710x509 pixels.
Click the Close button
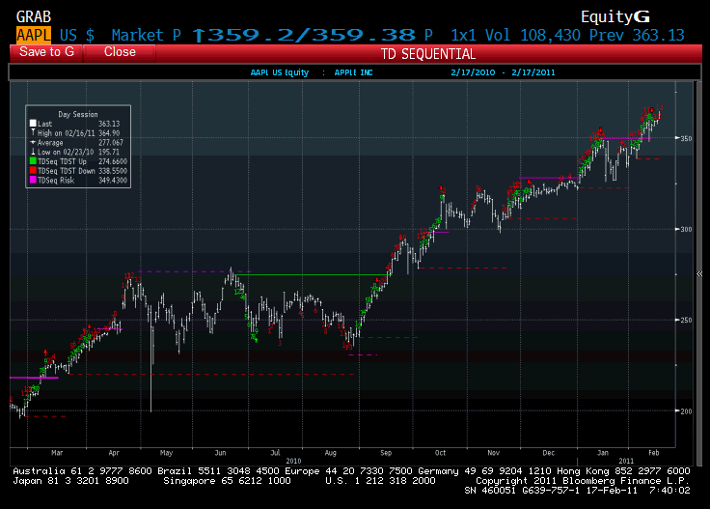[120, 52]
